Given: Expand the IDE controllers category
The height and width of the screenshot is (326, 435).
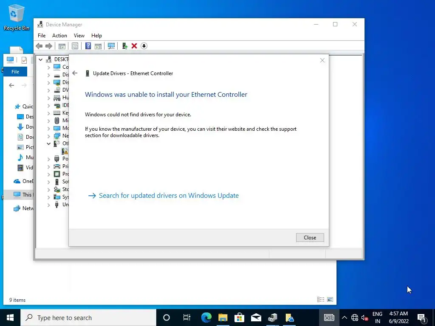Looking at the screenshot, I should coord(48,105).
